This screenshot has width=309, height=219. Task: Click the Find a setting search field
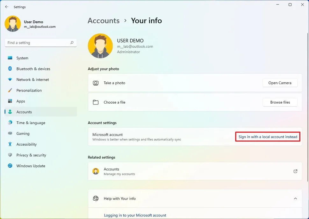37,43
